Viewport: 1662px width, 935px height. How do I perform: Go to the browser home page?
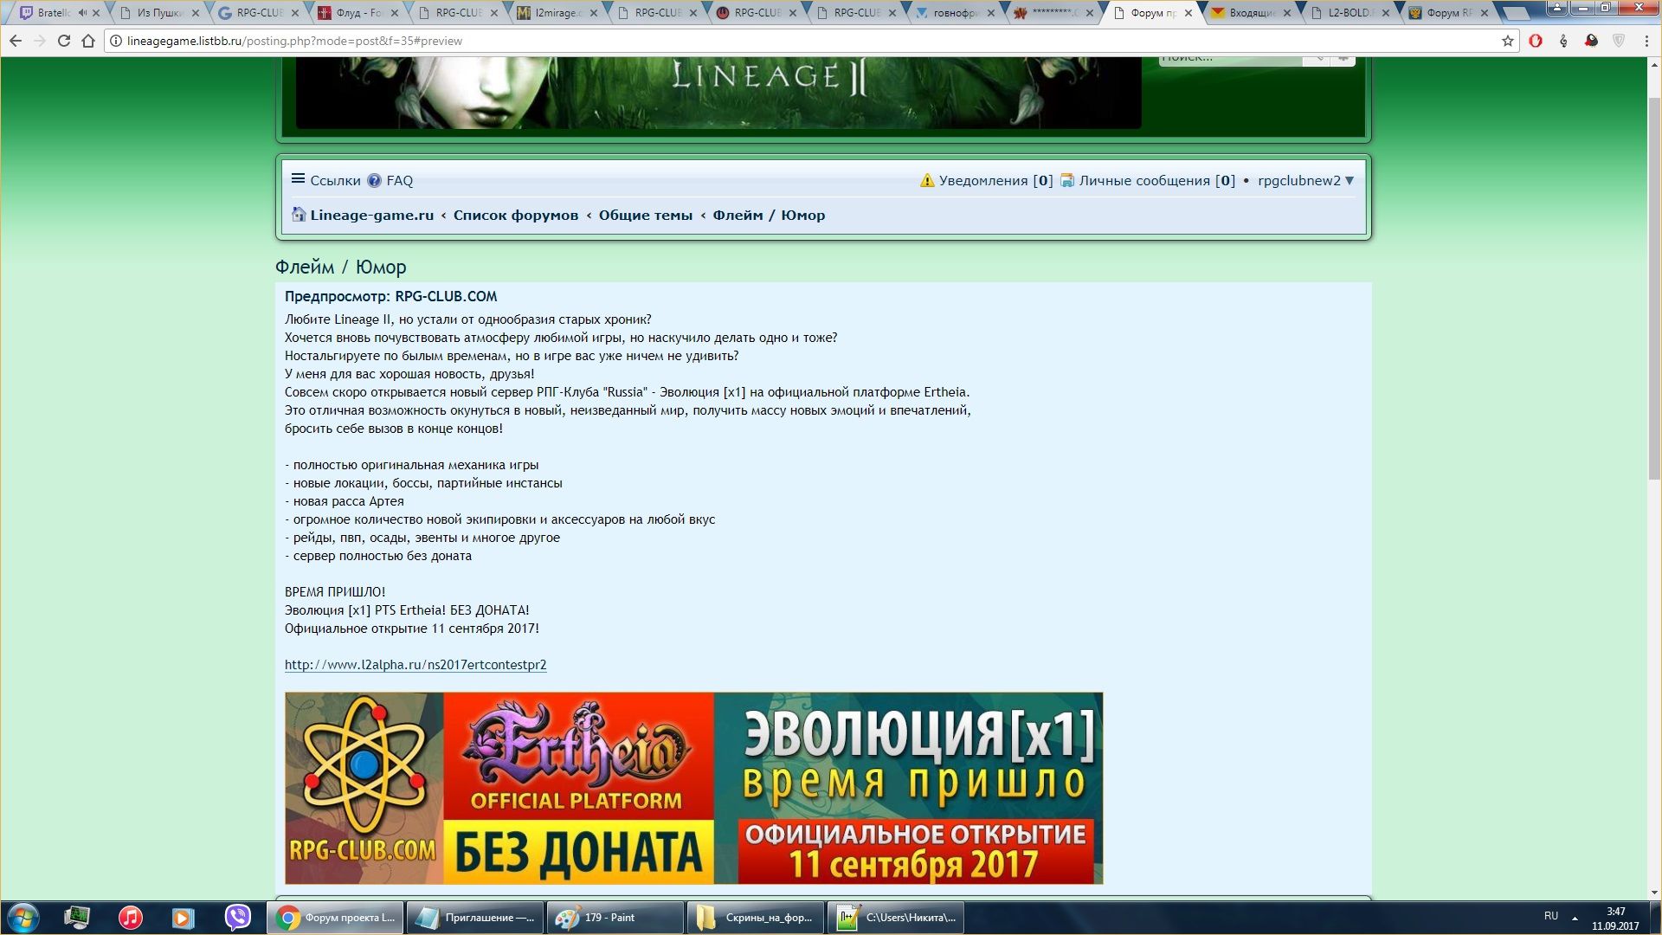click(x=88, y=41)
